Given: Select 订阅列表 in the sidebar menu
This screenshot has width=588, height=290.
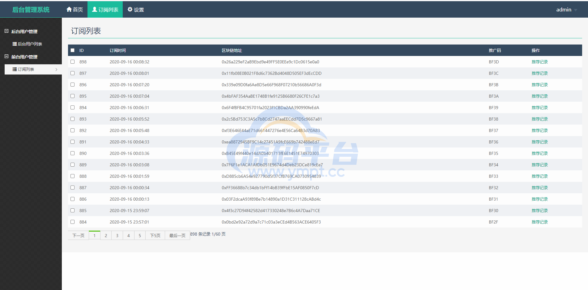Looking at the screenshot, I should (33, 69).
